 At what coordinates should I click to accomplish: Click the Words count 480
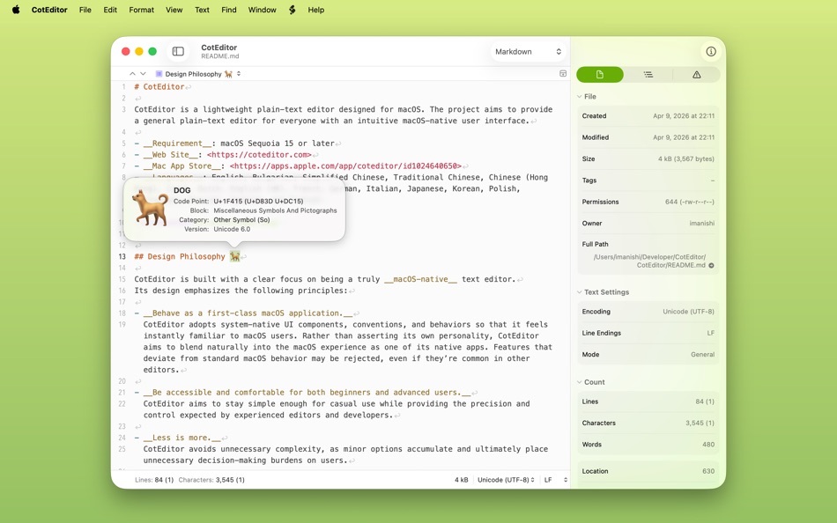pyautogui.click(x=708, y=444)
